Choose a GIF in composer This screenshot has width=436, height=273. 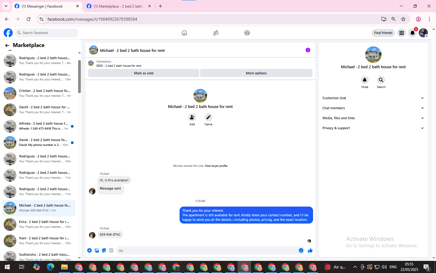pyautogui.click(x=111, y=250)
